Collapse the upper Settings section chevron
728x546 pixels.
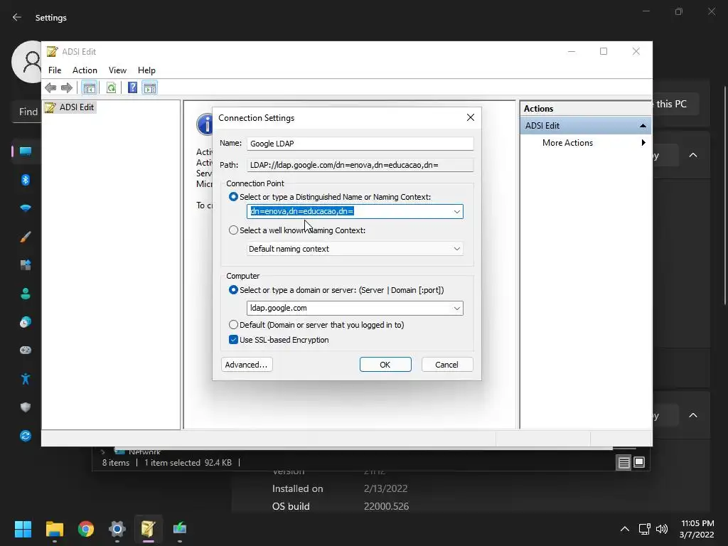click(x=692, y=155)
